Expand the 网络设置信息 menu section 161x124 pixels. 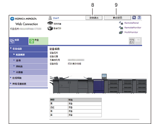pyautogui.click(x=28, y=84)
